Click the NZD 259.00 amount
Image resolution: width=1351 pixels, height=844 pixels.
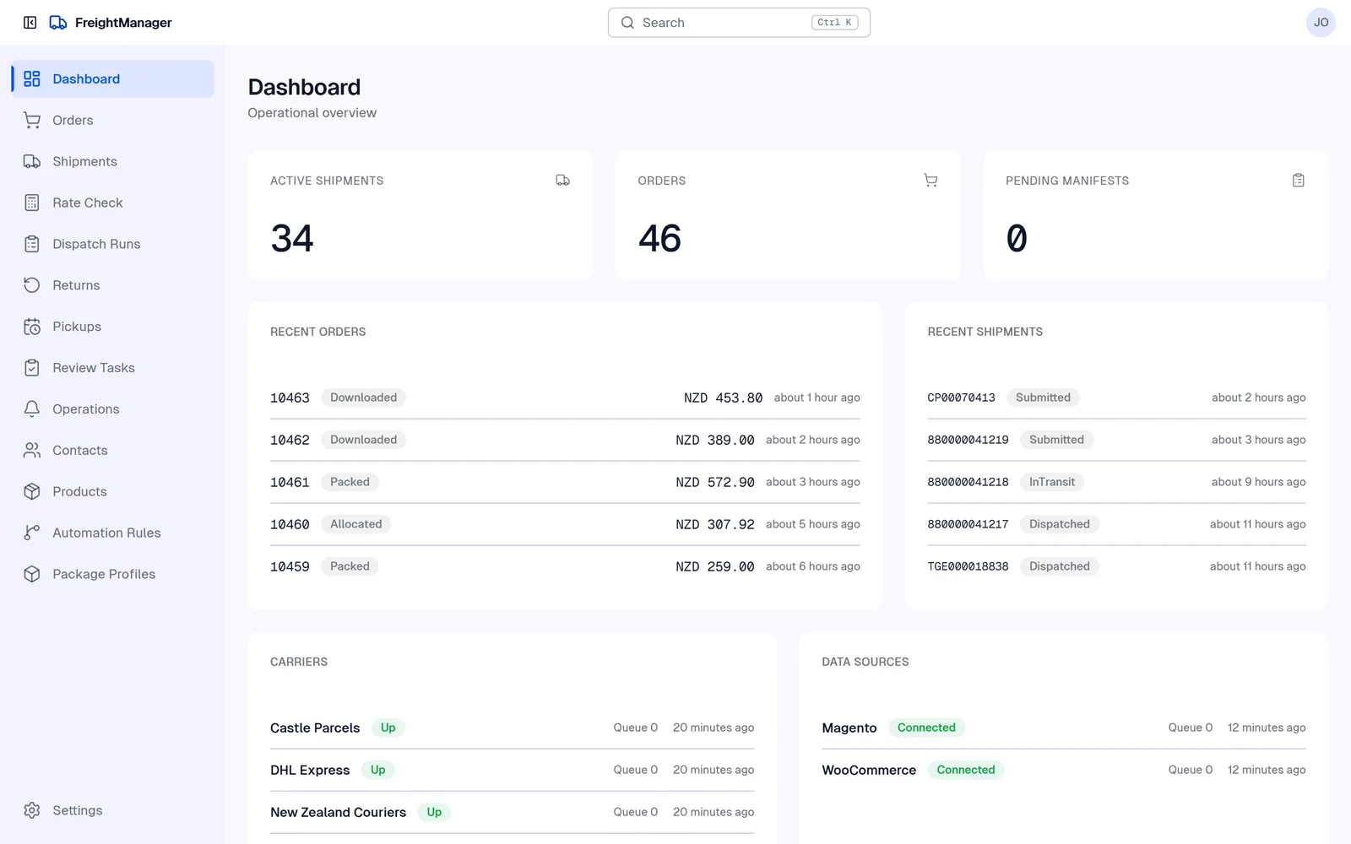715,566
